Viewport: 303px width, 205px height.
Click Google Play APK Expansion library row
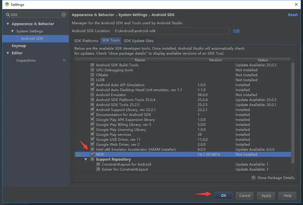183,119
